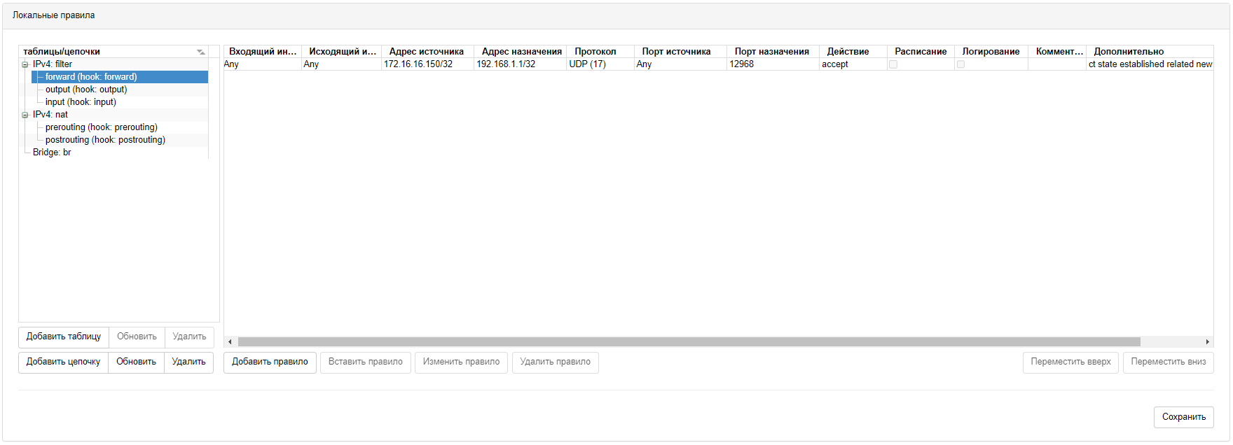
Task: Click the rules table horizontal scrollbar thumb
Action: [x=689, y=342]
